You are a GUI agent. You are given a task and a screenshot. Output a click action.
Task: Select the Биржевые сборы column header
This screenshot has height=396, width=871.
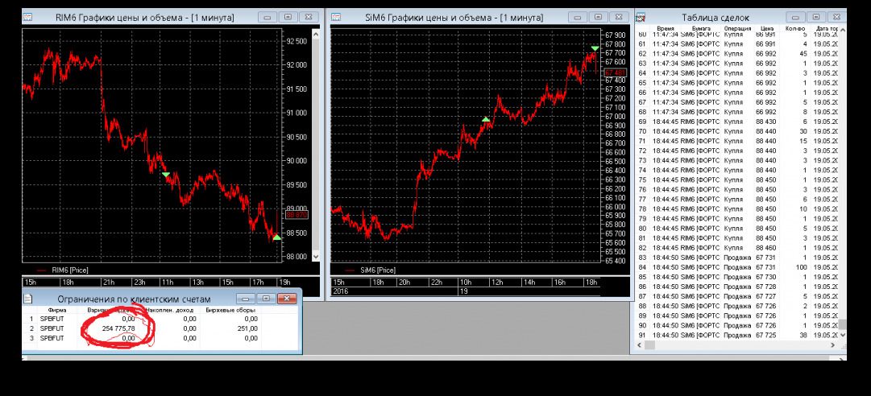tap(230, 309)
